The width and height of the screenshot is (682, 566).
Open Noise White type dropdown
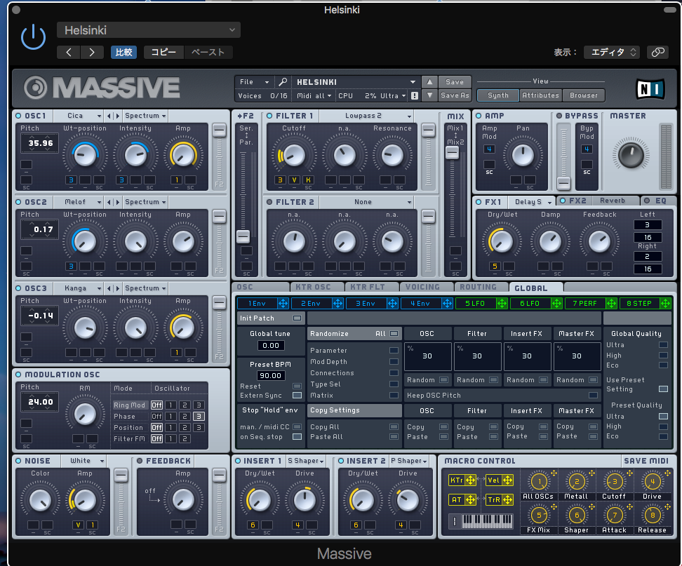pyautogui.click(x=83, y=460)
